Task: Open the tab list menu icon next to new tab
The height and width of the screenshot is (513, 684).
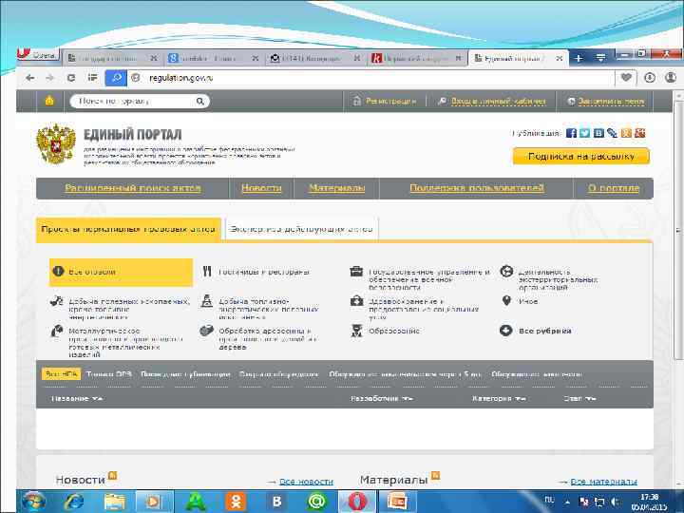Action: click(600, 58)
